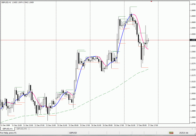Click the 1.5315 price scale label

click(193, 58)
